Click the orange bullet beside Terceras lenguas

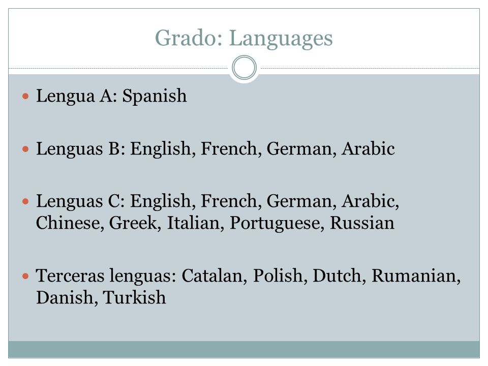pyautogui.click(x=25, y=276)
